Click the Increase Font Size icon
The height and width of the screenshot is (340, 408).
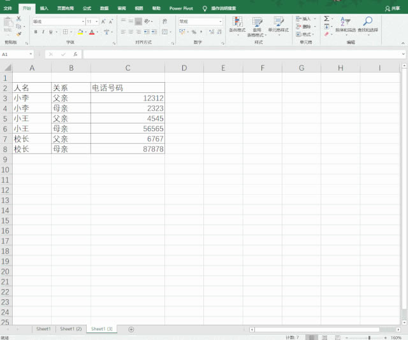(103, 22)
